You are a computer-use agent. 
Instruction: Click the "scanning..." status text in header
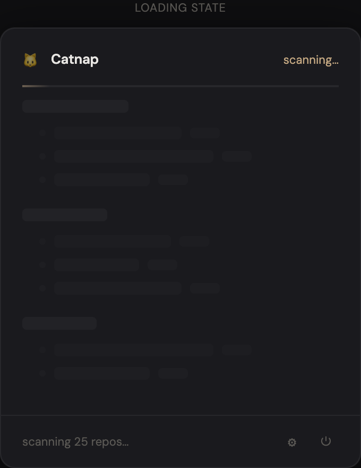(311, 60)
